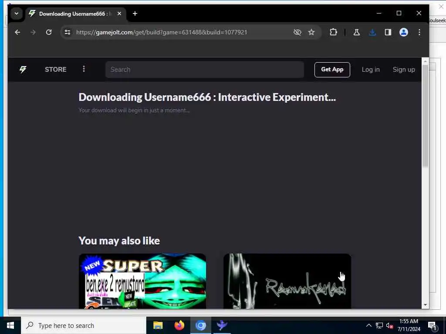This screenshot has width=446, height=334.
Task: Expand Game Jolt more options dots
Action: click(84, 69)
